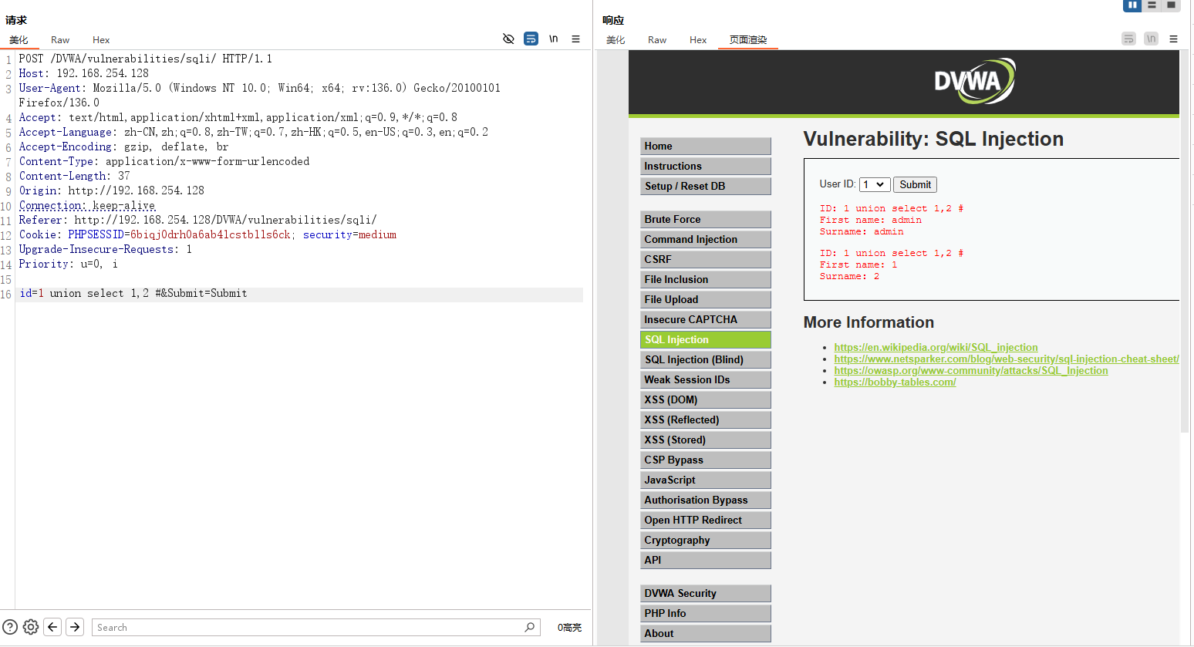
Task: Open the XSS (DOM) menu item
Action: click(705, 399)
